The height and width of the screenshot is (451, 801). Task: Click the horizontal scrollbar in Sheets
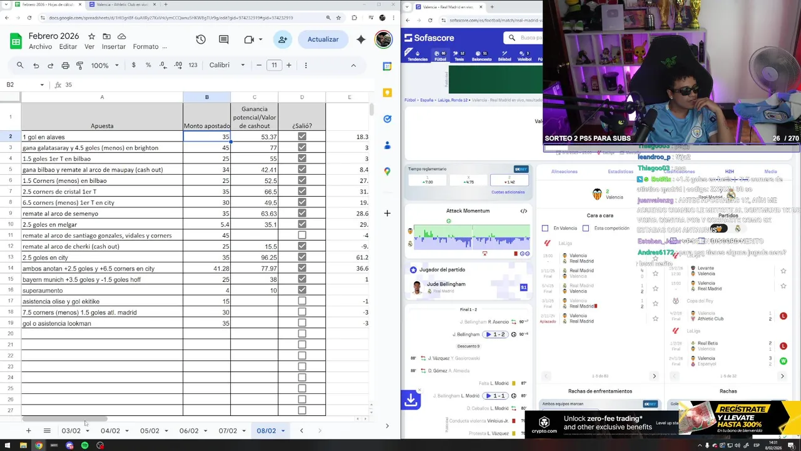(x=64, y=419)
